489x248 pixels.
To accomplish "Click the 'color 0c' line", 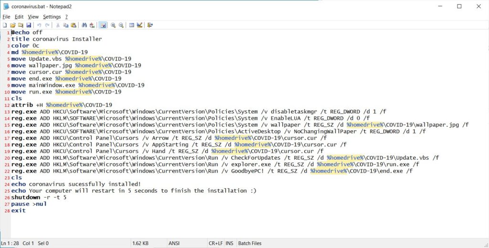I will click(x=25, y=45).
